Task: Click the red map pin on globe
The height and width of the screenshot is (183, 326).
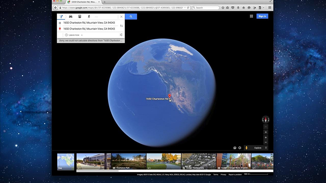Action: pyautogui.click(x=170, y=95)
